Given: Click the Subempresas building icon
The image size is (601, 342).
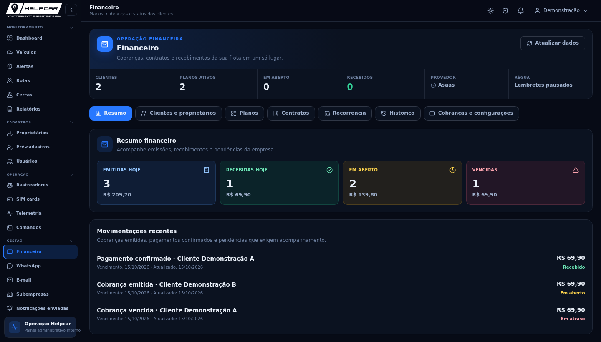Looking at the screenshot, I should coord(10,294).
